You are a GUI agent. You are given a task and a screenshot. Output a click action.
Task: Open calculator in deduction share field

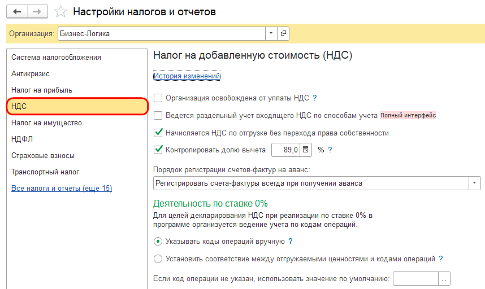[306, 150]
